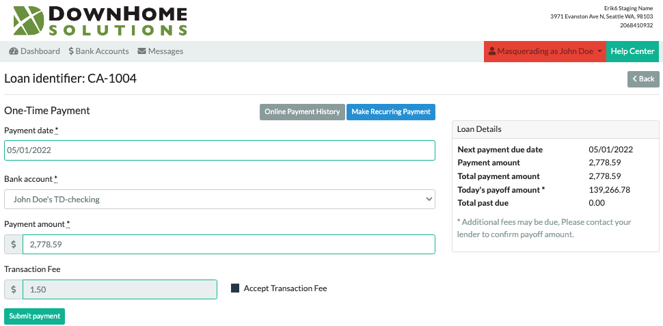This screenshot has height=326, width=663.
Task: Expand the Masquerading as John Doe menu
Action: [x=545, y=51]
